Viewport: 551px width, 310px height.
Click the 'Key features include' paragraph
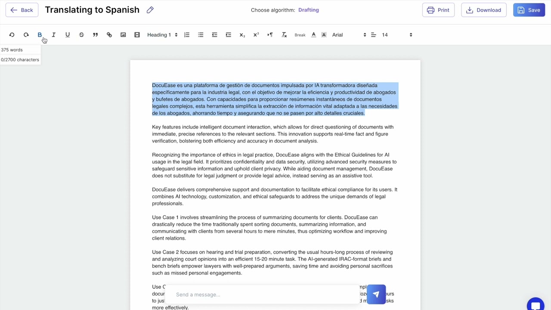(273, 134)
